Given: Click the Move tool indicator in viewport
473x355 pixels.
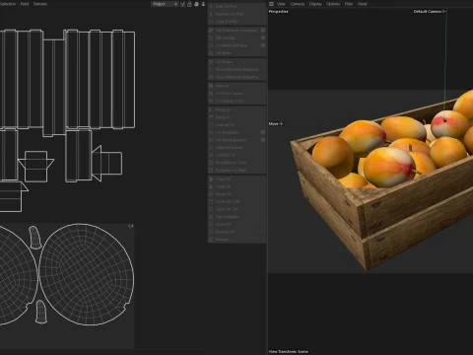Looking at the screenshot, I should coord(276,124).
